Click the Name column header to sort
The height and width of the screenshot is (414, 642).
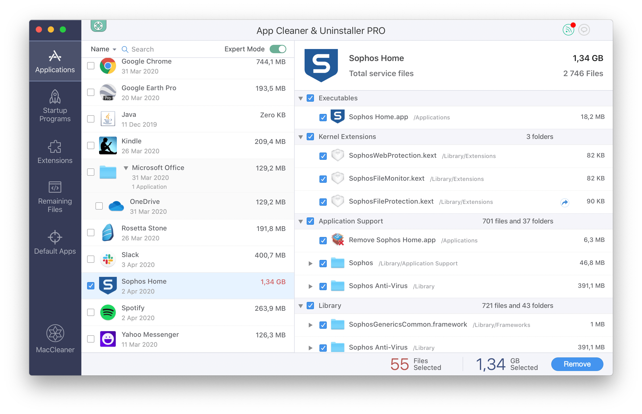coord(100,49)
